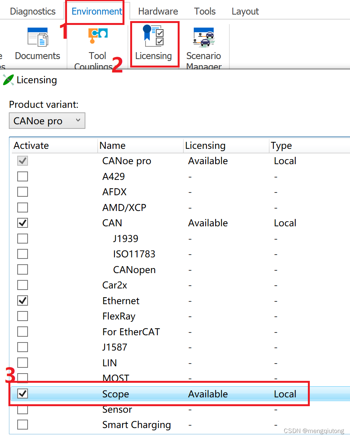The width and height of the screenshot is (350, 438).
Task: Select the 'CAN' row name
Action: pyautogui.click(x=112, y=223)
